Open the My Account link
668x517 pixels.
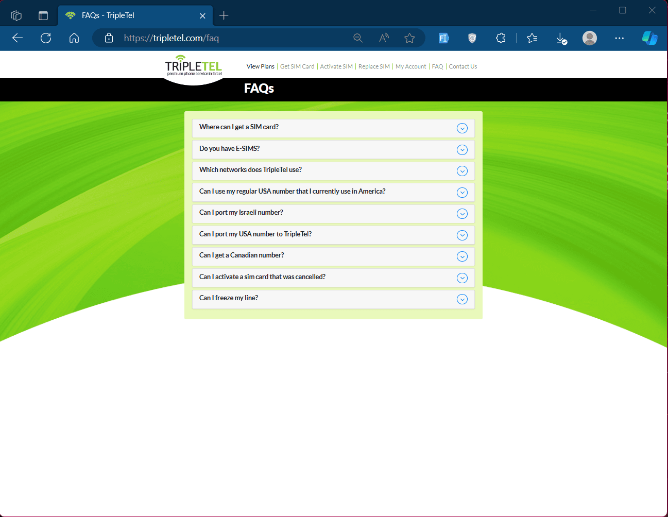pos(410,66)
